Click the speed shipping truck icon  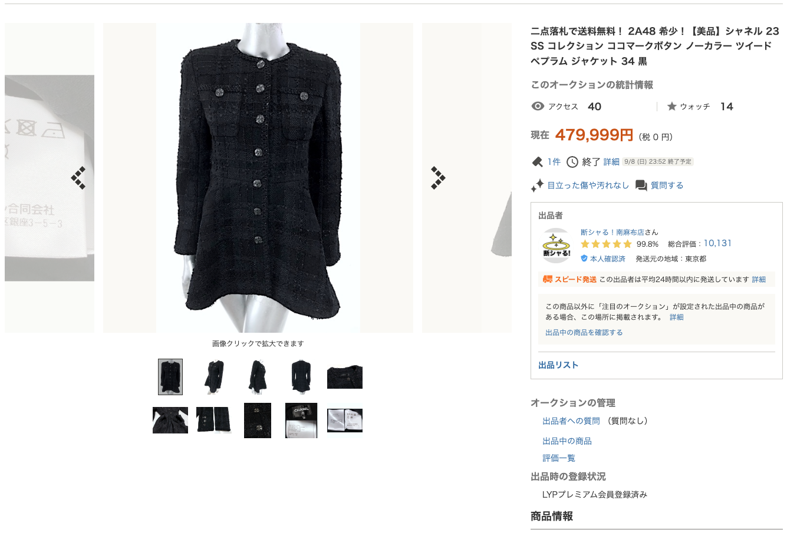pos(548,279)
